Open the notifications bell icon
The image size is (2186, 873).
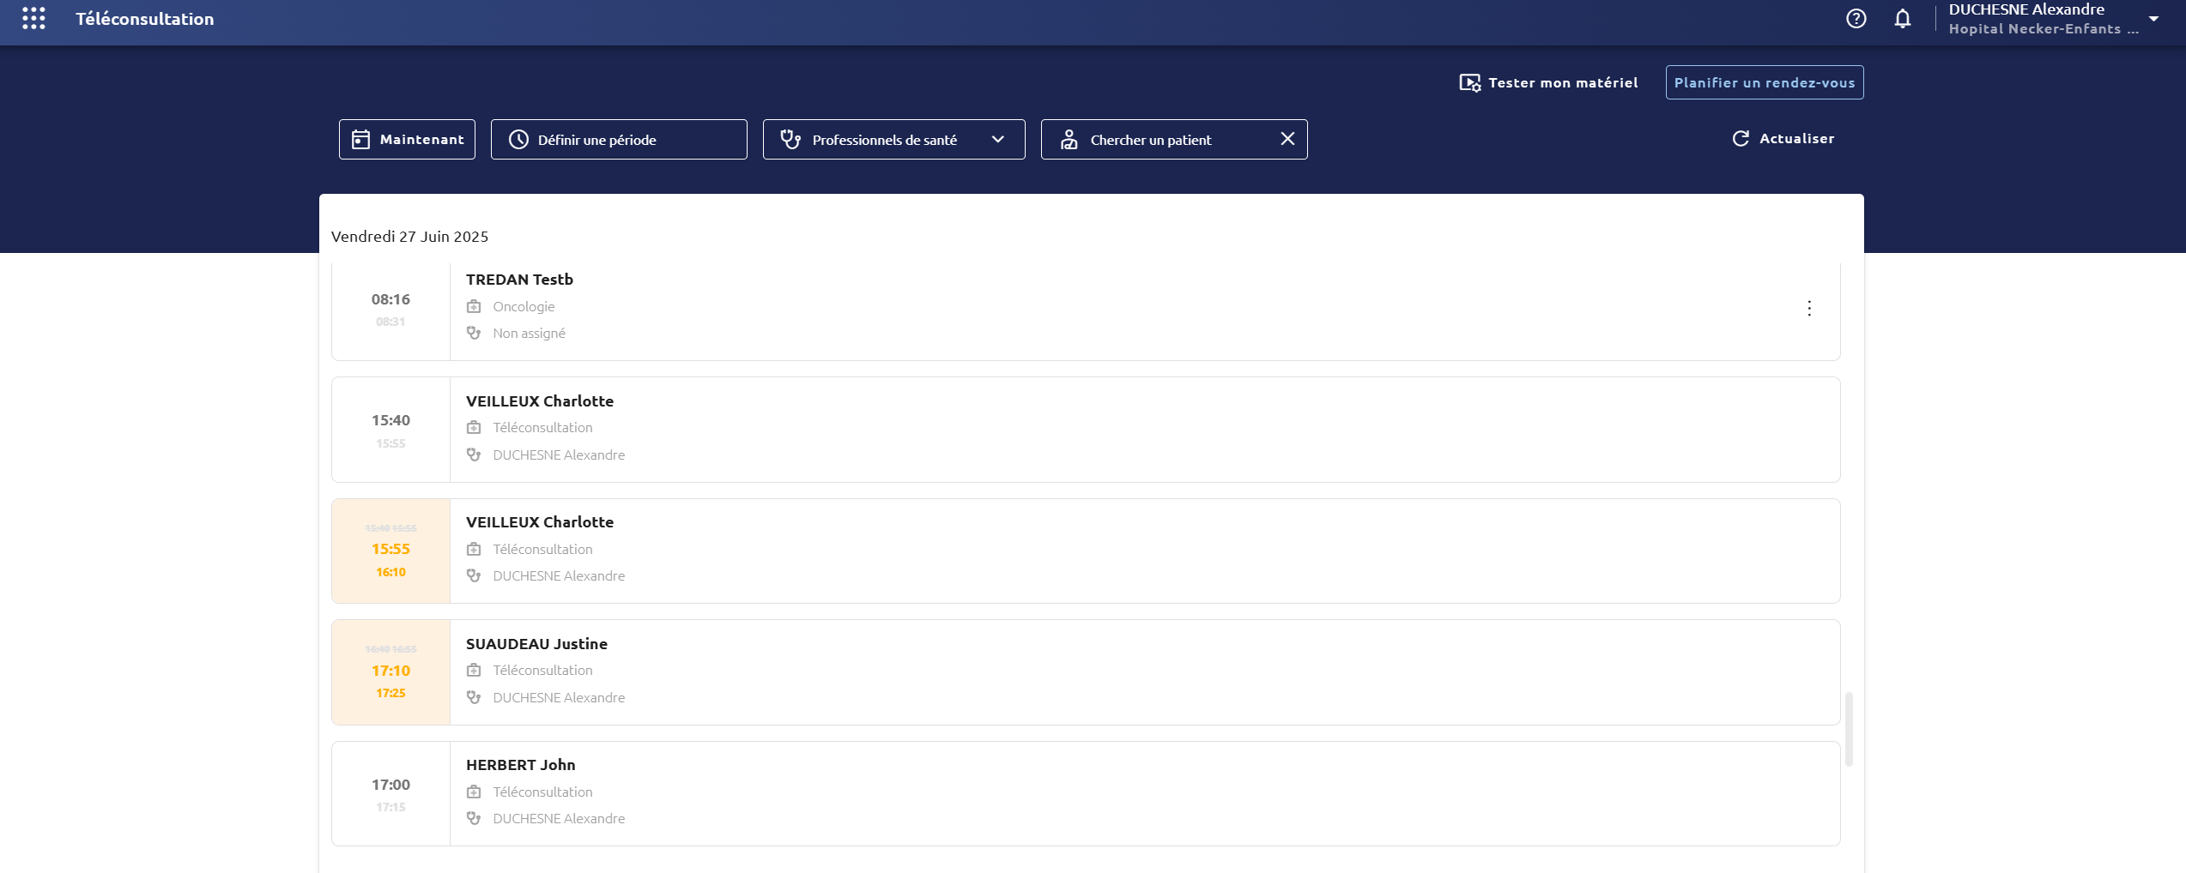(x=1902, y=18)
